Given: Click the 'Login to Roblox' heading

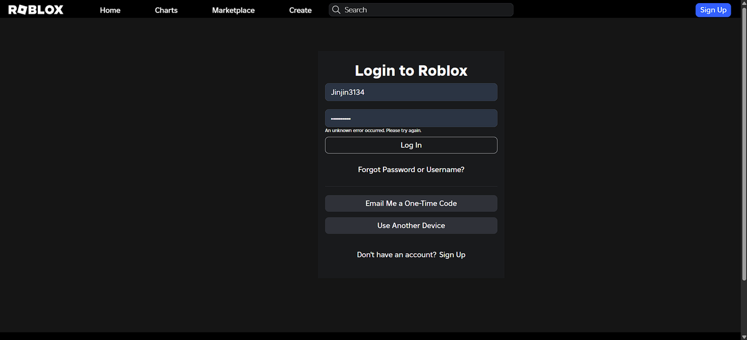Looking at the screenshot, I should click(411, 70).
